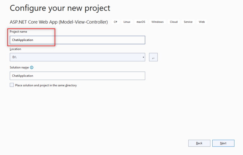Click the Project name label
This screenshot has height=155, width=243.
point(18,32)
